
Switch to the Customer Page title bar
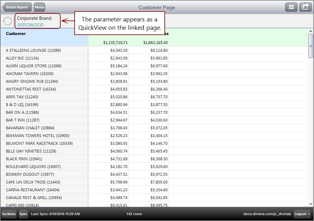click(x=156, y=7)
